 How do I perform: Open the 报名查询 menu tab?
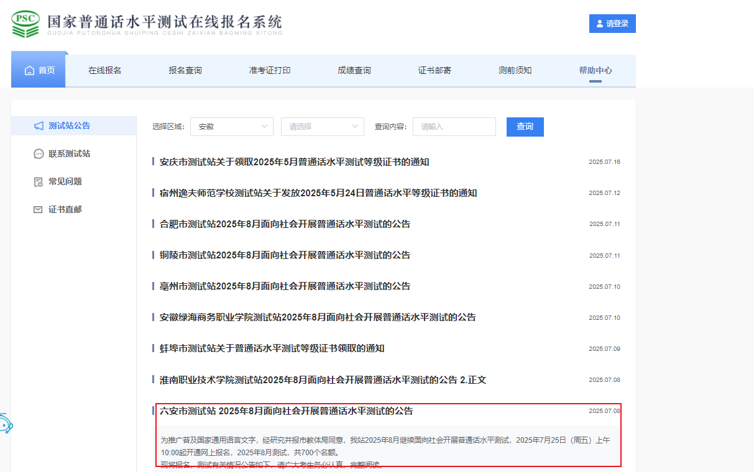185,71
